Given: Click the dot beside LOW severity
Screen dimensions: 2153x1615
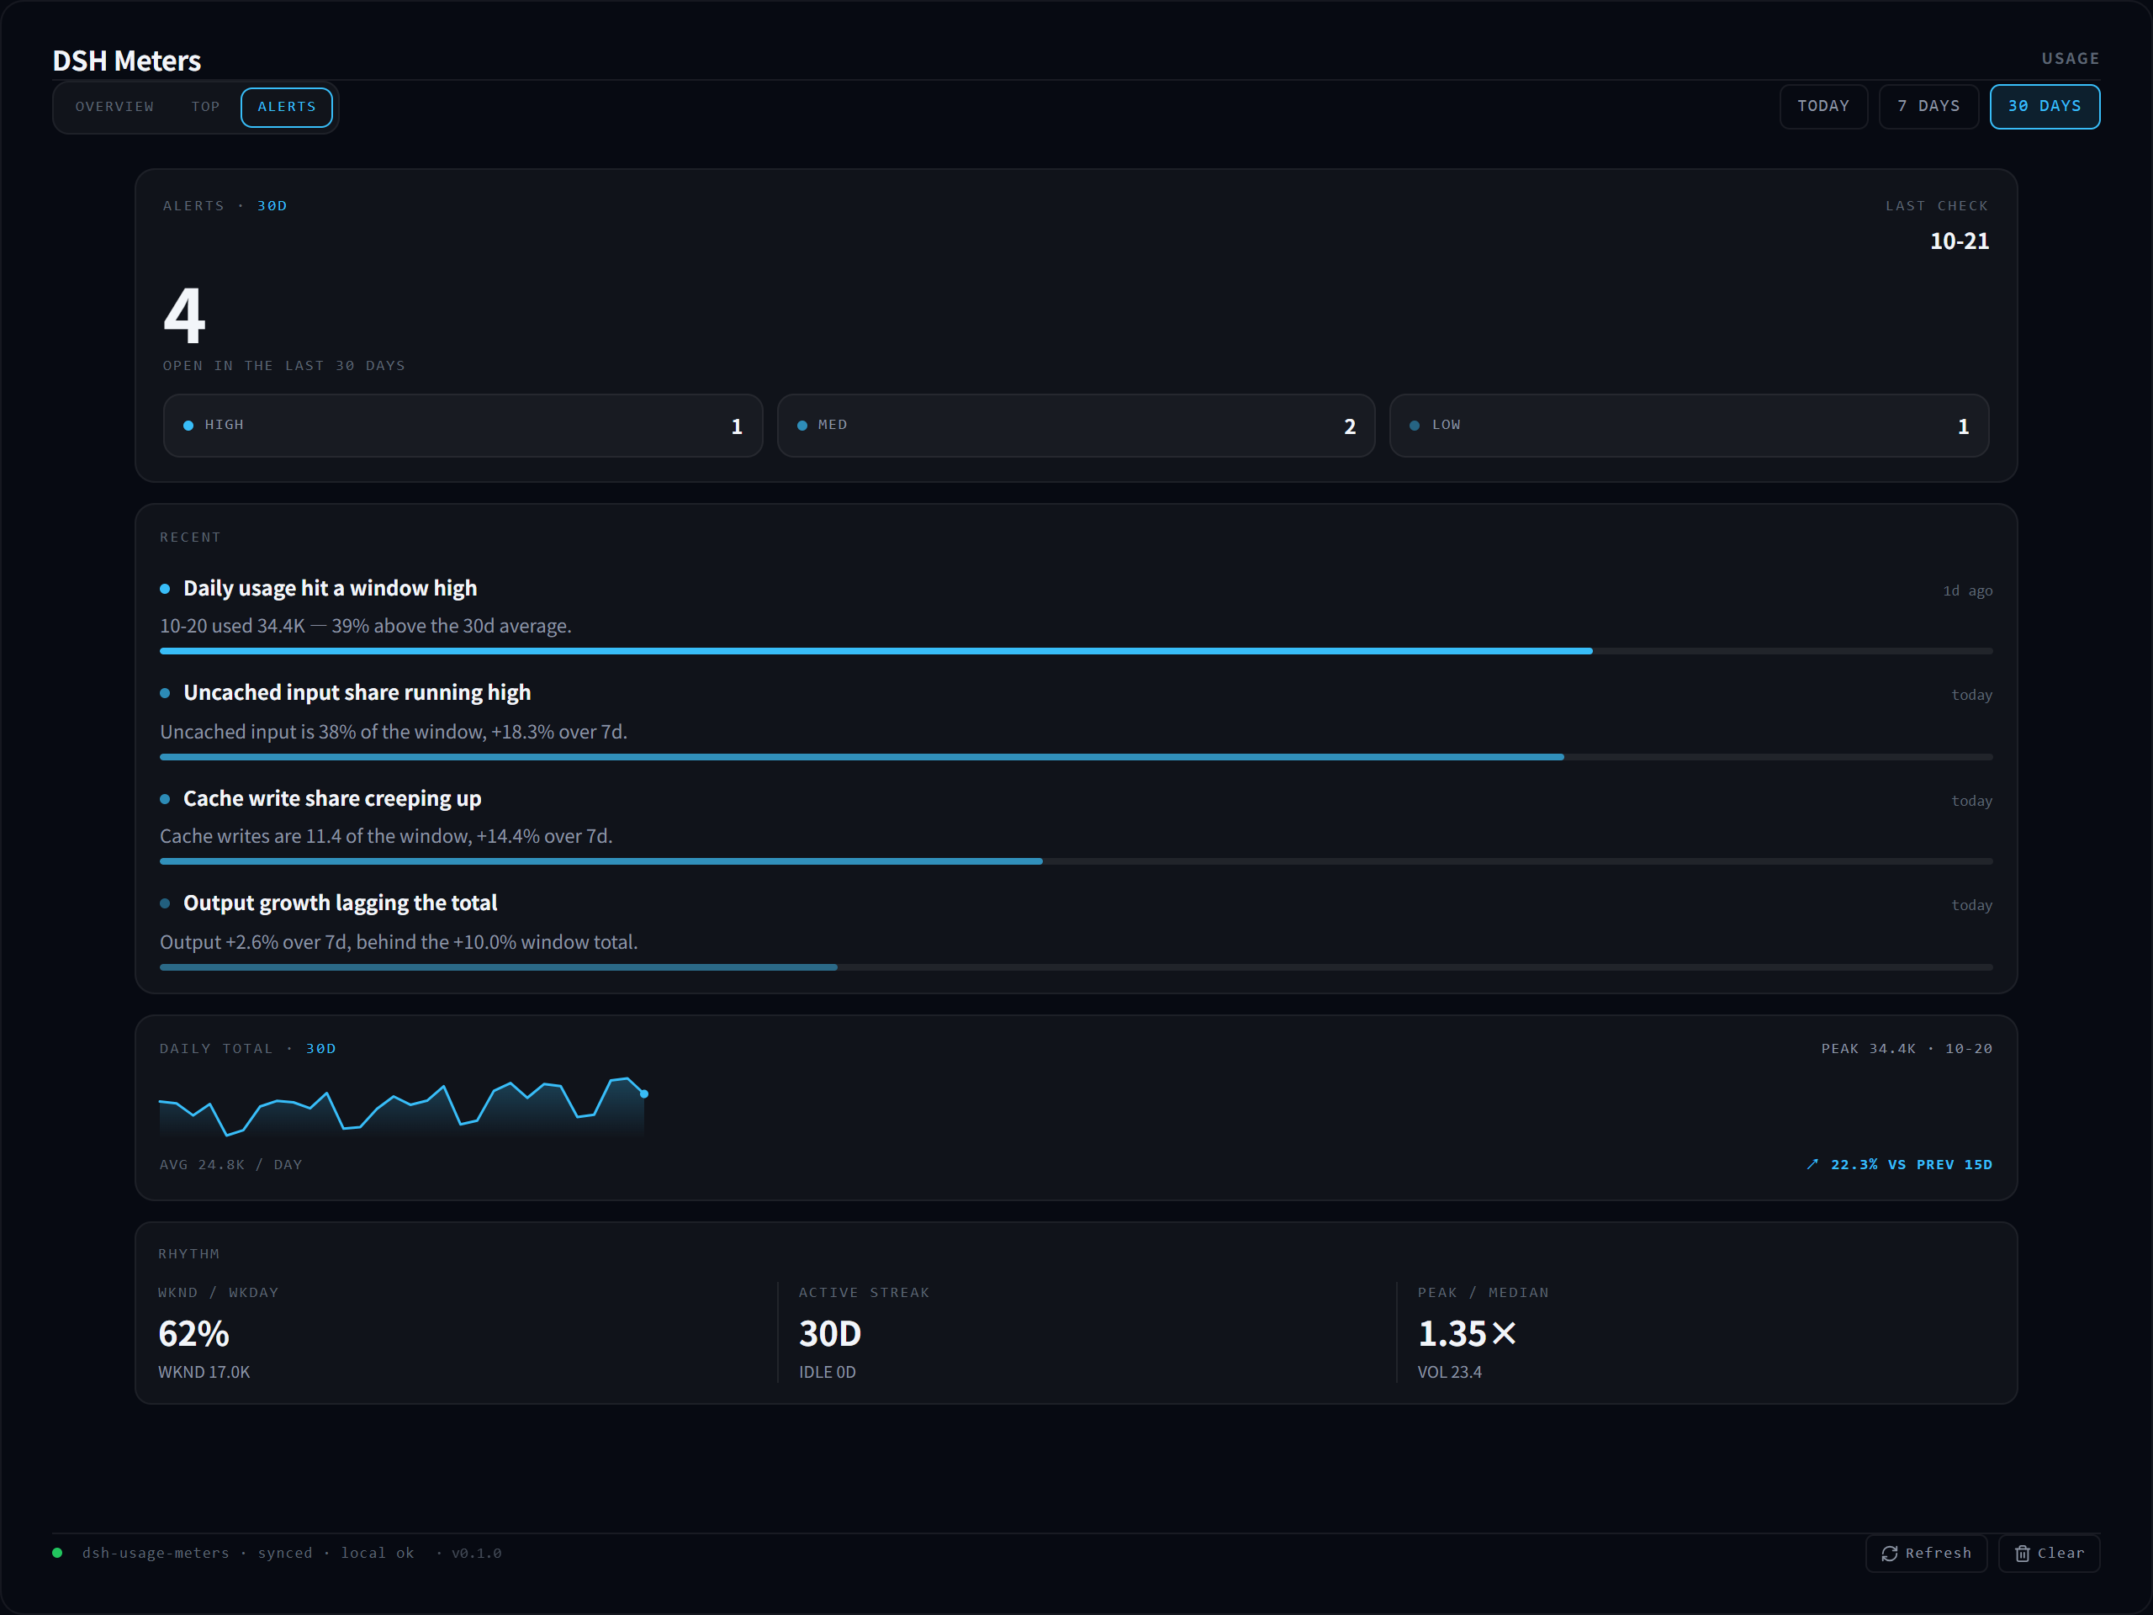Looking at the screenshot, I should click(x=1415, y=426).
